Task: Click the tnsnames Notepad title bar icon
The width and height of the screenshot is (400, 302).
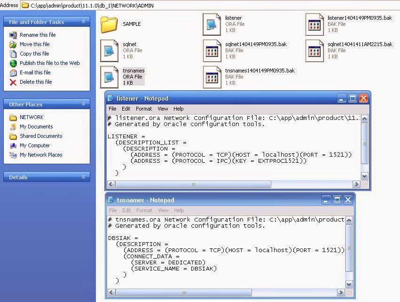Action: [x=111, y=199]
